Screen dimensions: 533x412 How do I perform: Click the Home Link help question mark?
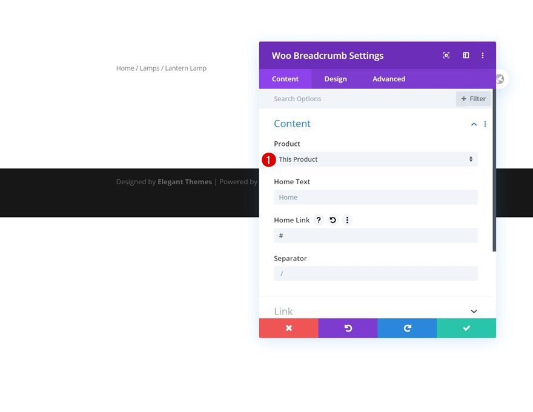tap(319, 220)
